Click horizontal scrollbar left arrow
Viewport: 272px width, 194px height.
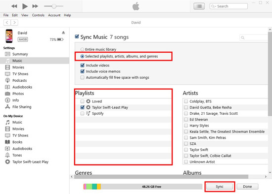[x=72, y=177]
